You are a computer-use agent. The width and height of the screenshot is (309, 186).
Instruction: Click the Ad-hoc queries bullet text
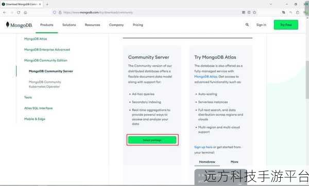143,94
